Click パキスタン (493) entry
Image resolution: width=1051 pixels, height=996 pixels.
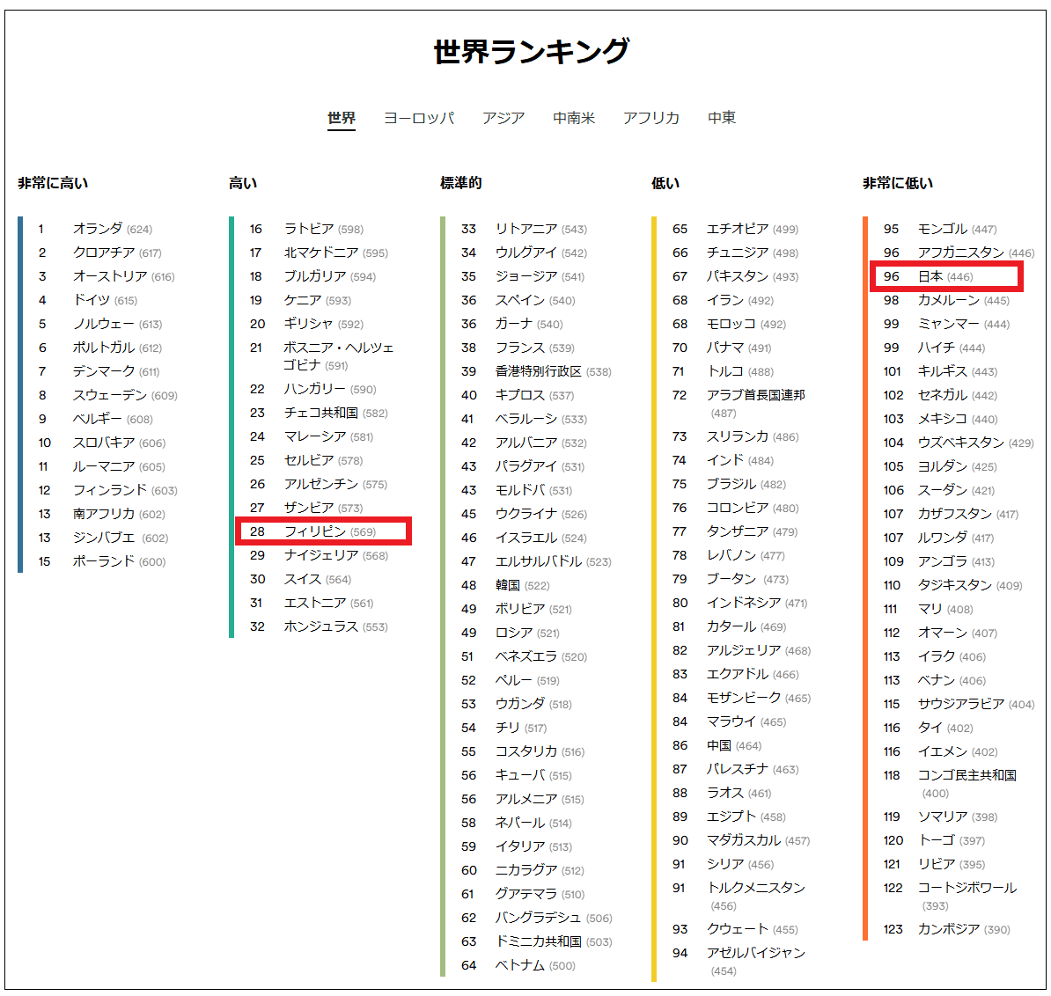[x=753, y=276]
